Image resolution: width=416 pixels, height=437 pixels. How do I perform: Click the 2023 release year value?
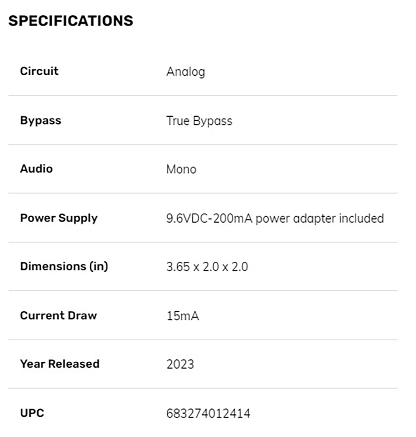tap(180, 365)
